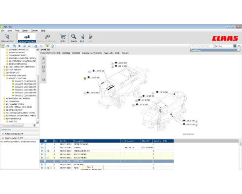Viewport: 242px width, 194px height.
Task: Open the Notes menu
Action: (x=25, y=31)
